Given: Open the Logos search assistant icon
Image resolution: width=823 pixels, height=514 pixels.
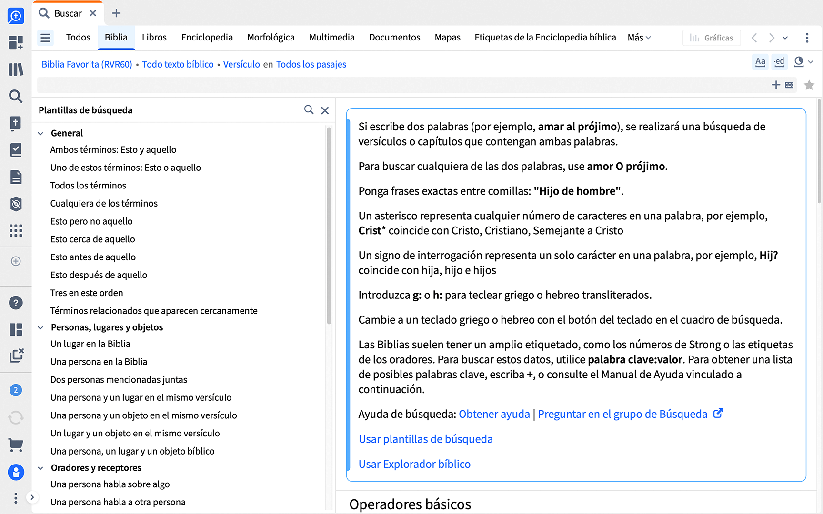Looking at the screenshot, I should coord(16,16).
